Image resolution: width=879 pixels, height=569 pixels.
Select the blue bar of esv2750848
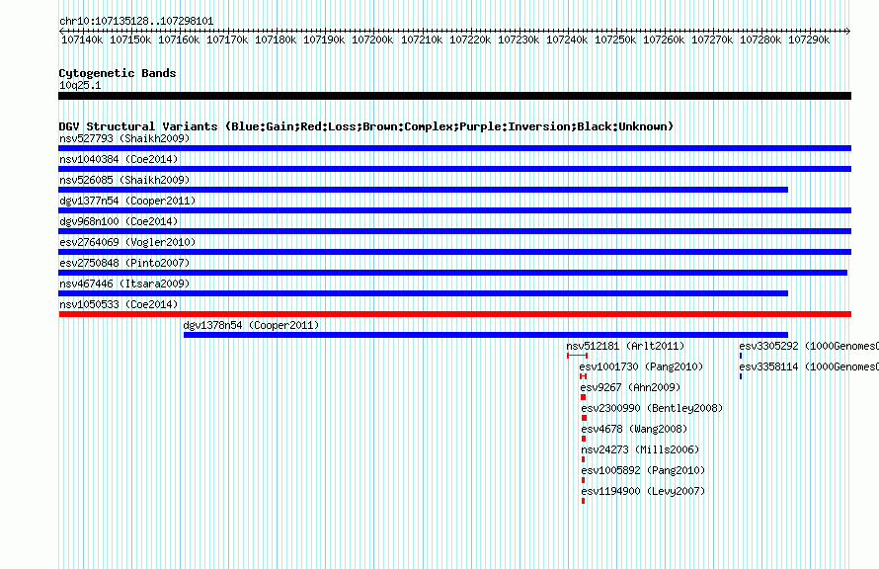(453, 273)
